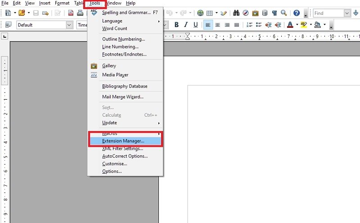Toggle Italic formatting
Image resolution: width=360 pixels, height=223 pixels.
tap(186, 25)
